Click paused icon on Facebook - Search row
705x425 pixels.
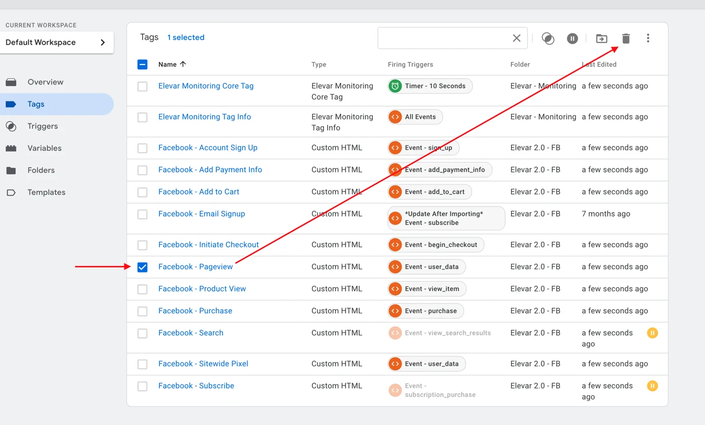coord(652,333)
